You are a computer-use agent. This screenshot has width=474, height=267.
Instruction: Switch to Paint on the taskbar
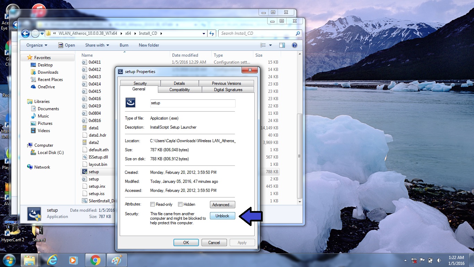(117, 260)
